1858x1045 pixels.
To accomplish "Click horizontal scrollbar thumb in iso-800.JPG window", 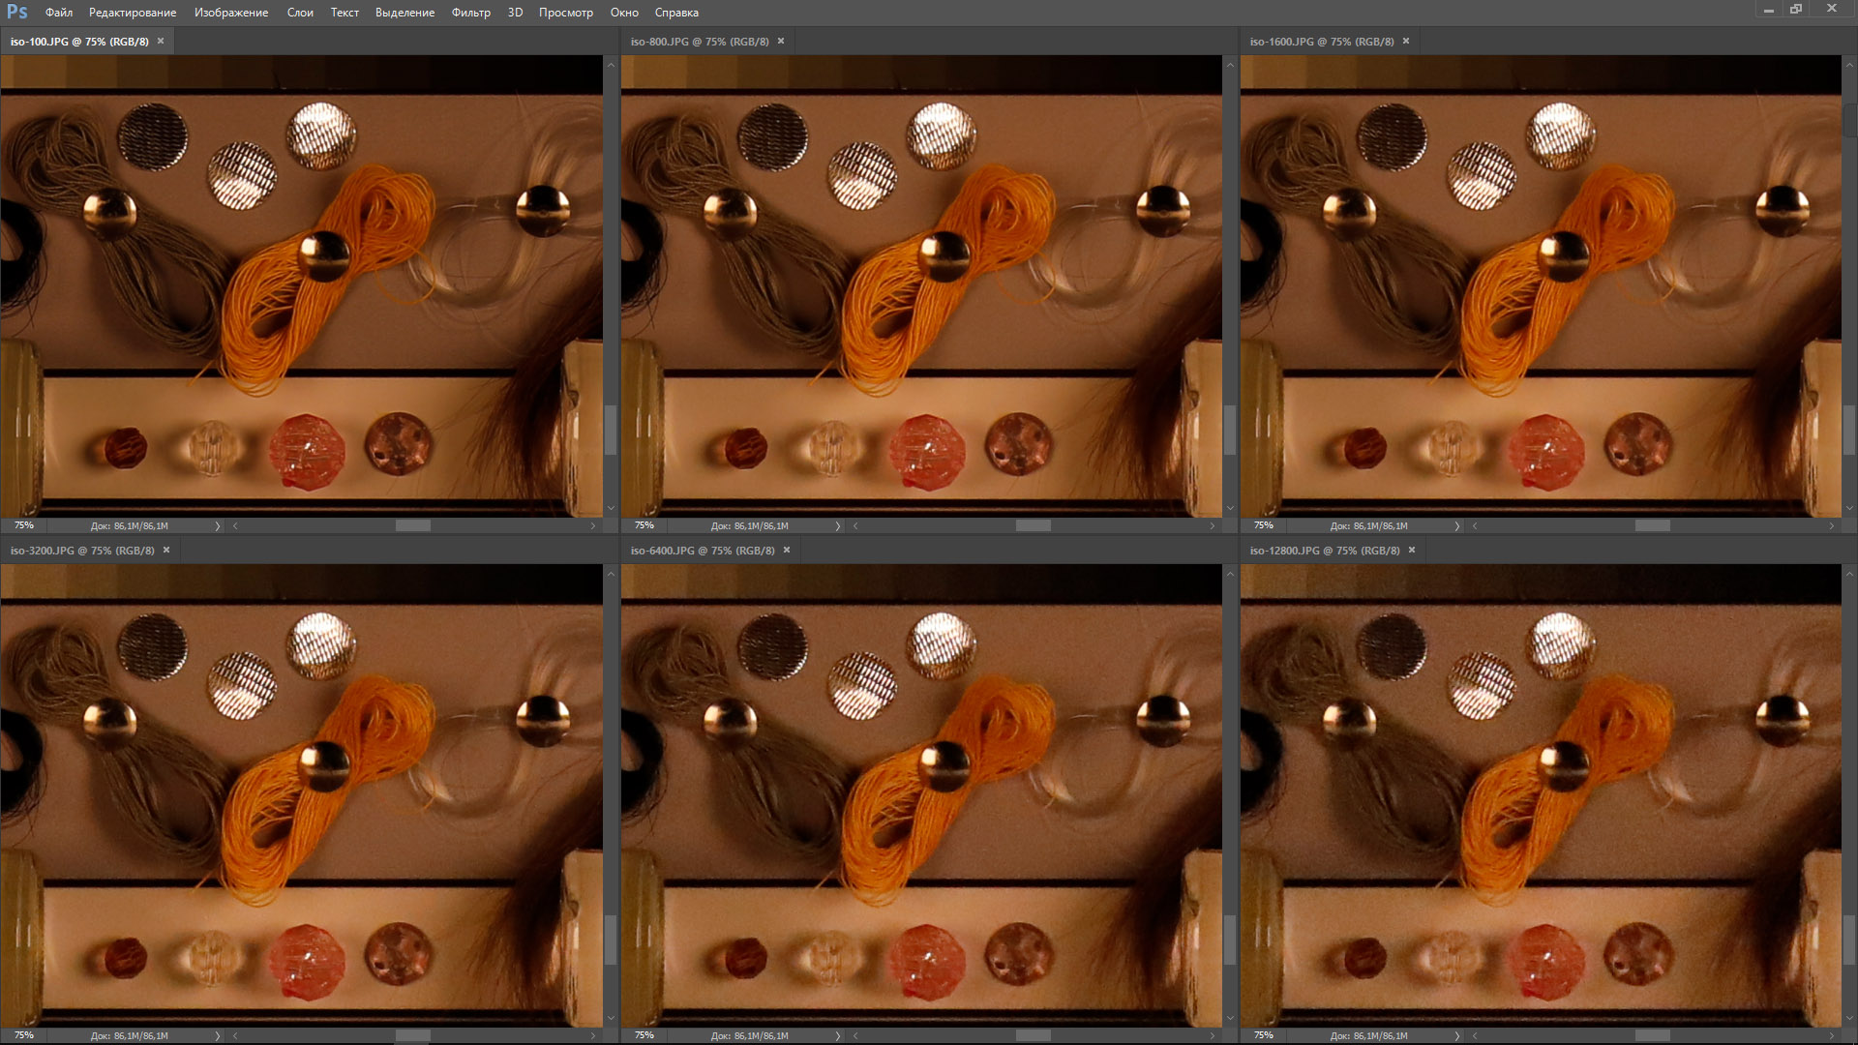I will point(1033,526).
